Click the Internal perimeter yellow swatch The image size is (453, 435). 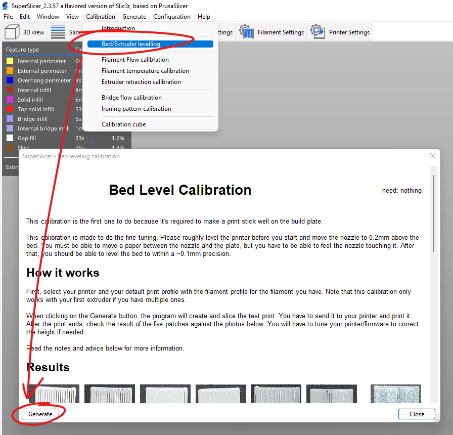point(10,61)
